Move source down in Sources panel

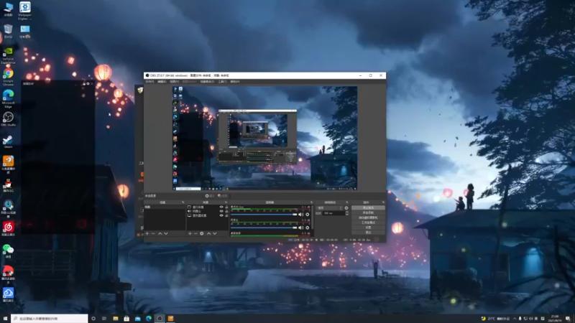[x=215, y=233]
